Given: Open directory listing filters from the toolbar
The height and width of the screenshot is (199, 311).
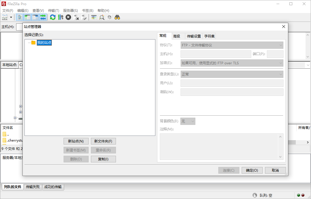Looking at the screenshot, I should 94,17.
